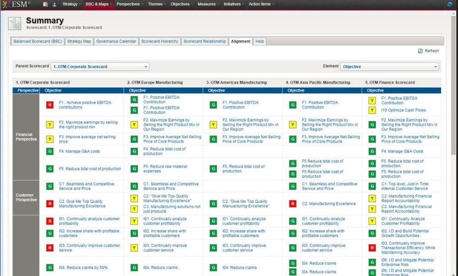Click the vertical page scrollbar
The height and width of the screenshot is (276, 458).
[x=453, y=92]
